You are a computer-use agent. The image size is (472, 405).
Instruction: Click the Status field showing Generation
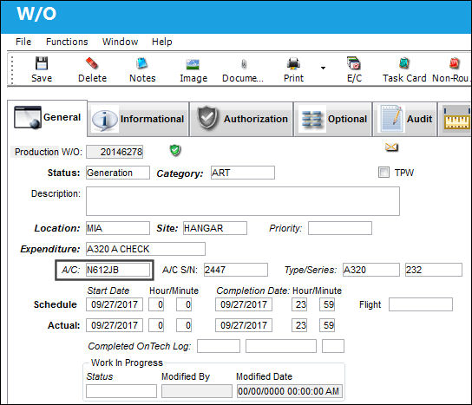click(x=118, y=173)
